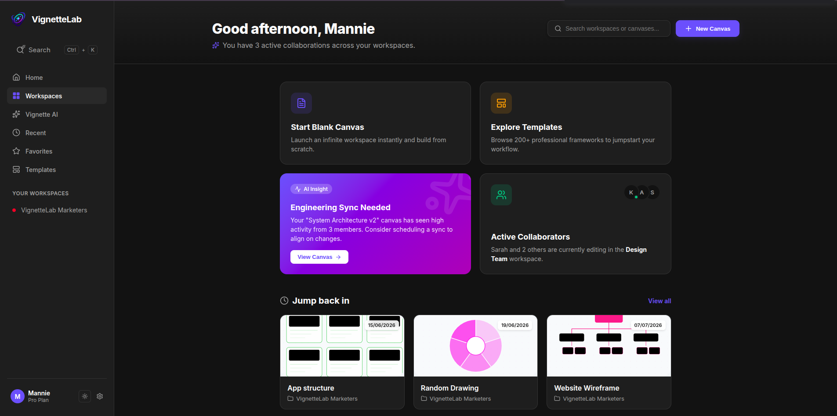Screen dimensions: 837x416
Task: Click the Favorites star icon in sidebar
Action: point(16,151)
